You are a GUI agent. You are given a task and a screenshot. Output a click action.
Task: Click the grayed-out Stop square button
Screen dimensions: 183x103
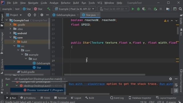coord(161,9)
